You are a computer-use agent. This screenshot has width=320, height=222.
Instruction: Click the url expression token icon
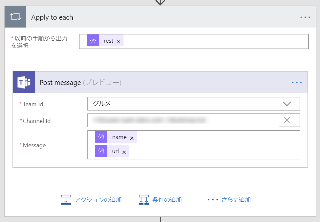(x=101, y=151)
